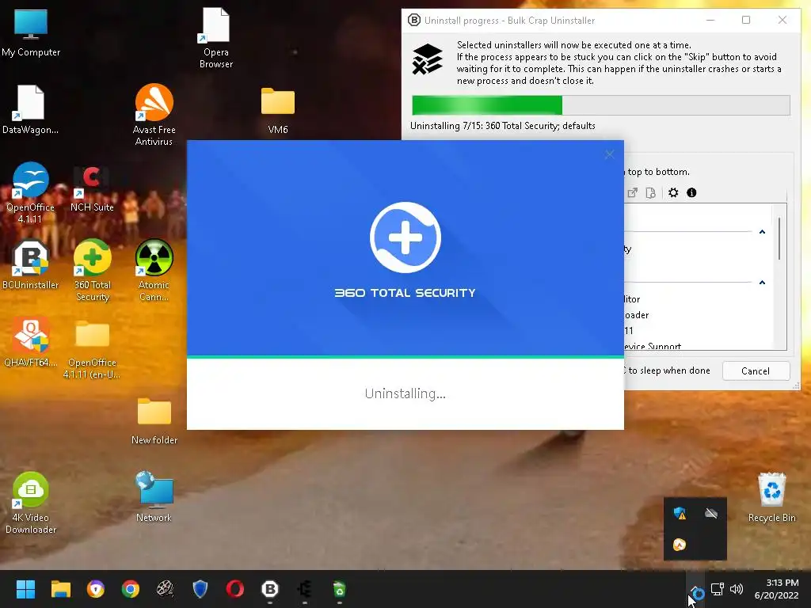This screenshot has width=811, height=608.
Task: Launch Google Chrome from the taskbar
Action: point(131,589)
